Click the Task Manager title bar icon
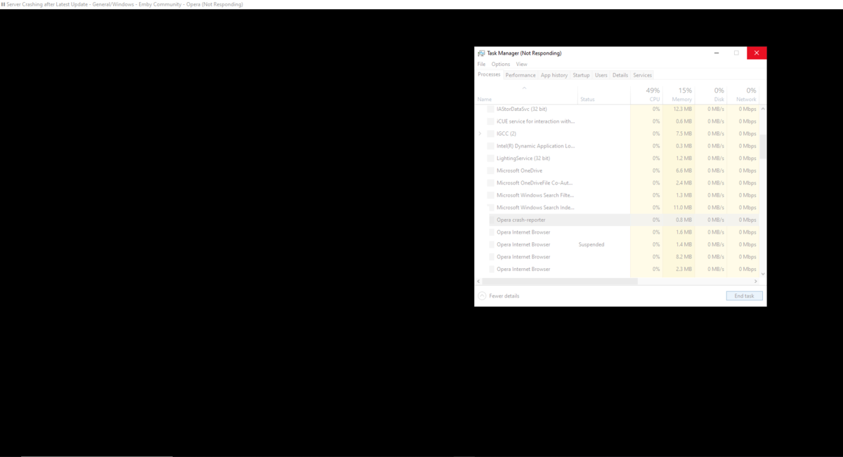The width and height of the screenshot is (843, 457). 481,53
